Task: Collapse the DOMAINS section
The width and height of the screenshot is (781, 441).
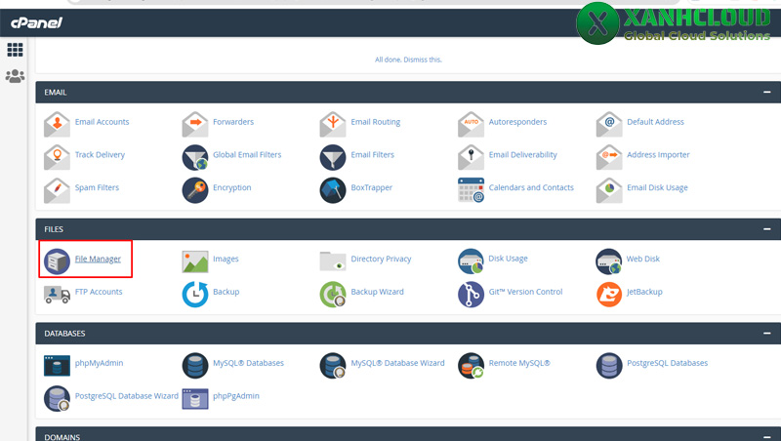Action: click(766, 436)
